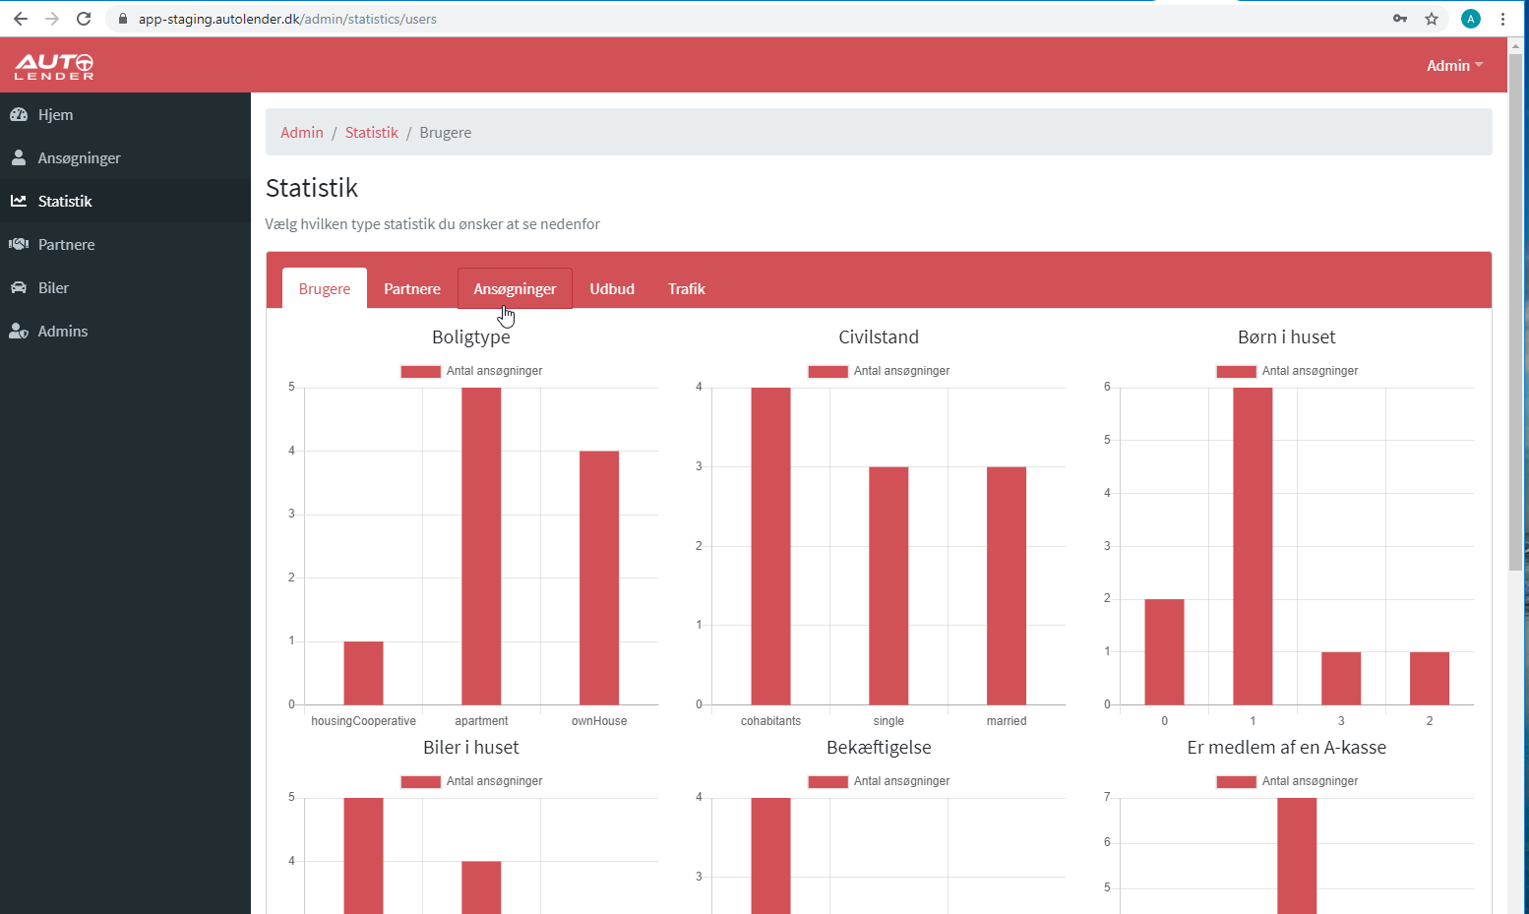This screenshot has width=1529, height=914.
Task: Click the browser address bar URL
Action: tap(287, 19)
